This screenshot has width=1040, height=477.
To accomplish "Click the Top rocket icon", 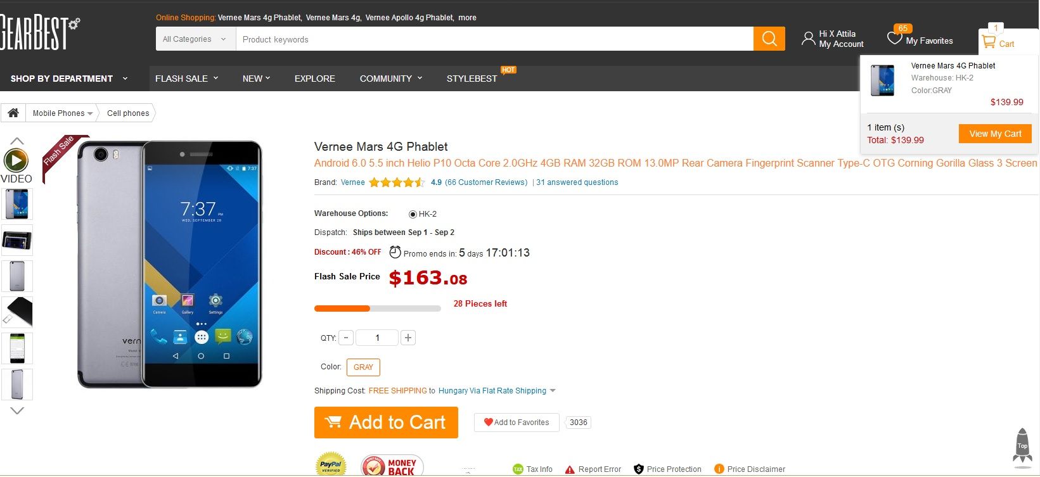I will coord(1022,448).
